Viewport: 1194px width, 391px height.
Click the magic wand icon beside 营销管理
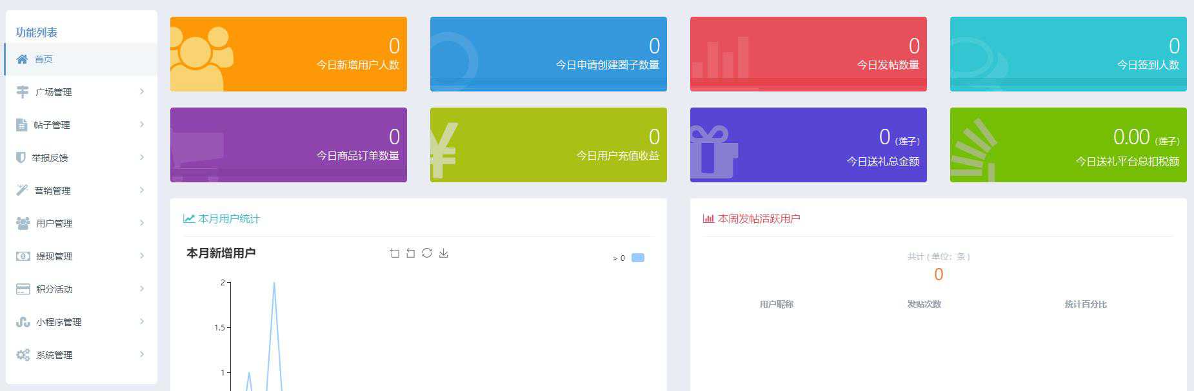pos(22,190)
